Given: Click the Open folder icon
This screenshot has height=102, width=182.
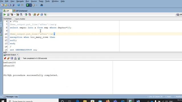Looking at the screenshot, I should click(x=6, y=5).
